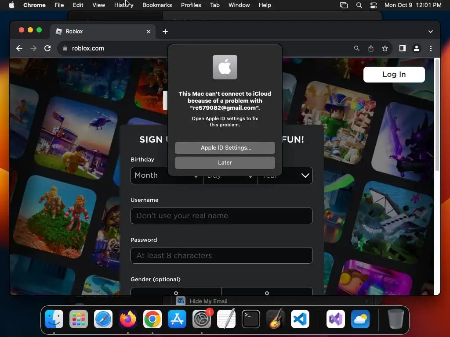
Task: Open Control Center in menu bar
Action: click(x=374, y=5)
